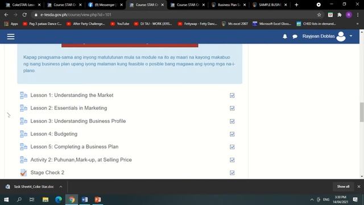
Task: Open a new browser tab
Action: click(x=296, y=5)
